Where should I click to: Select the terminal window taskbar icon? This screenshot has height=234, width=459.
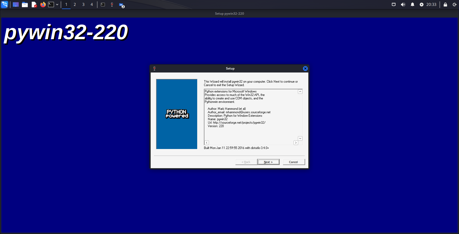[x=103, y=5]
